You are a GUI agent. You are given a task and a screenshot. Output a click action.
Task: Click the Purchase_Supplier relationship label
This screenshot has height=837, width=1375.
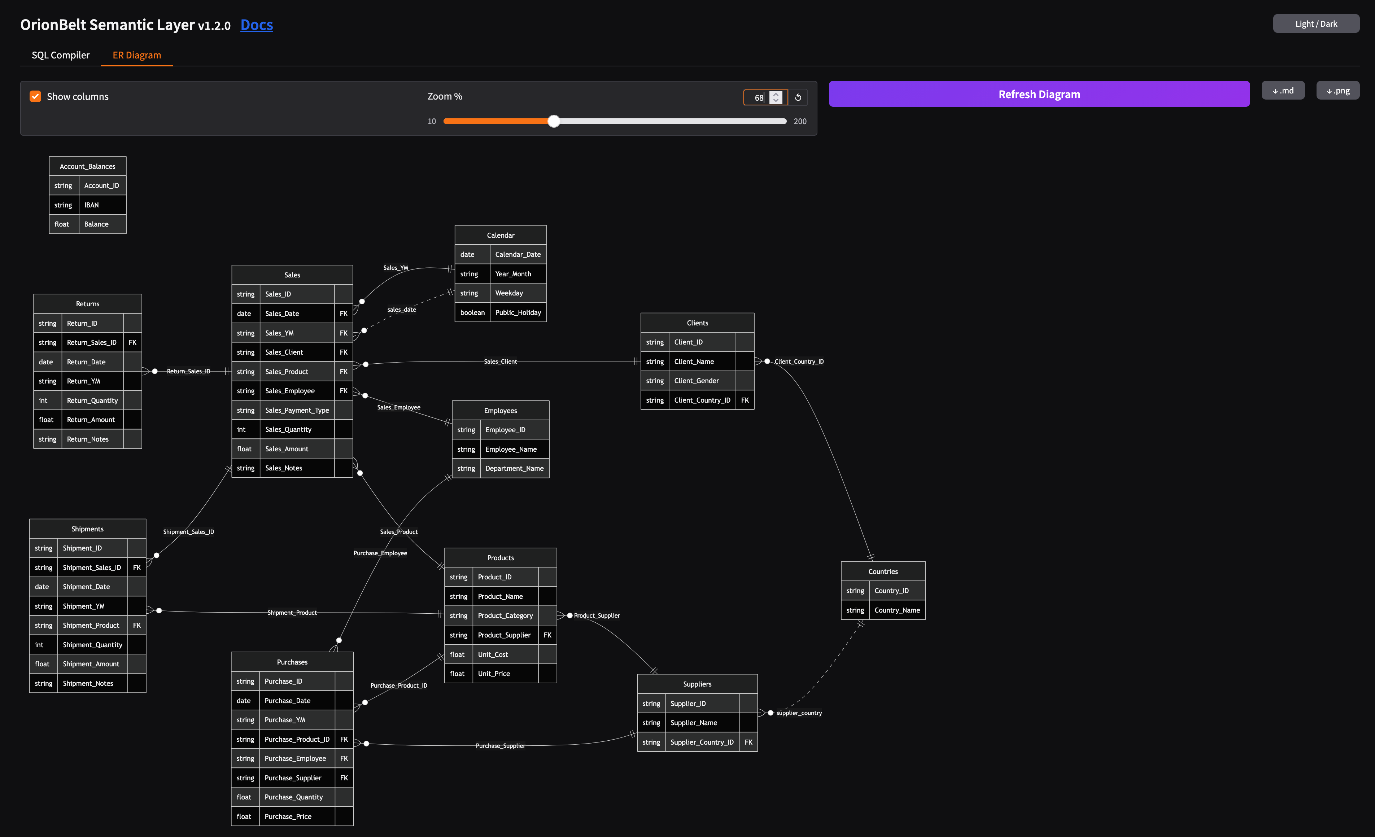click(501, 745)
